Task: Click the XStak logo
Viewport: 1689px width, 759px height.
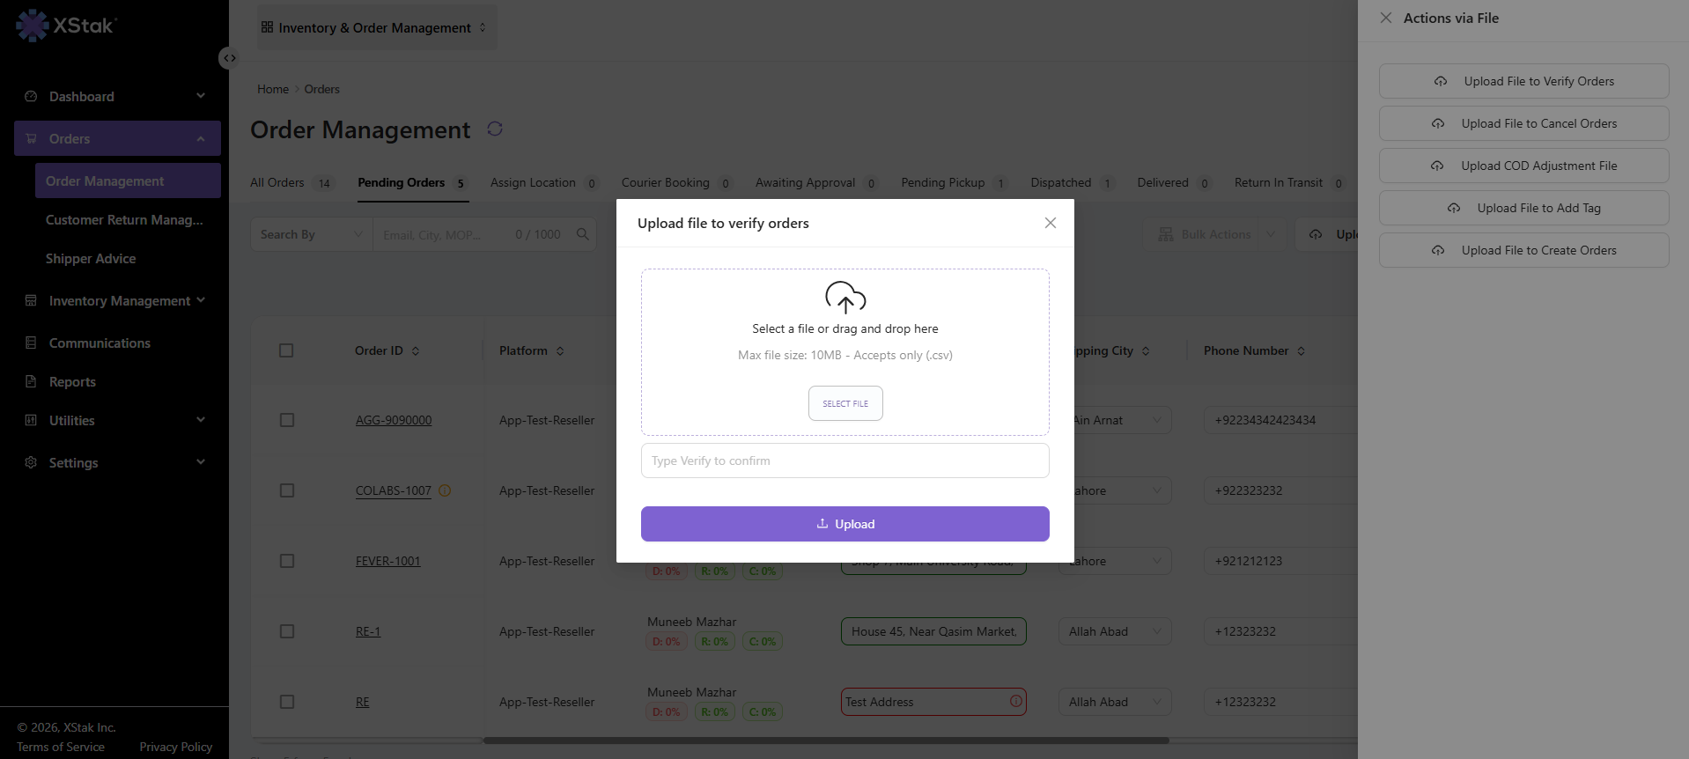Action: 66,26
